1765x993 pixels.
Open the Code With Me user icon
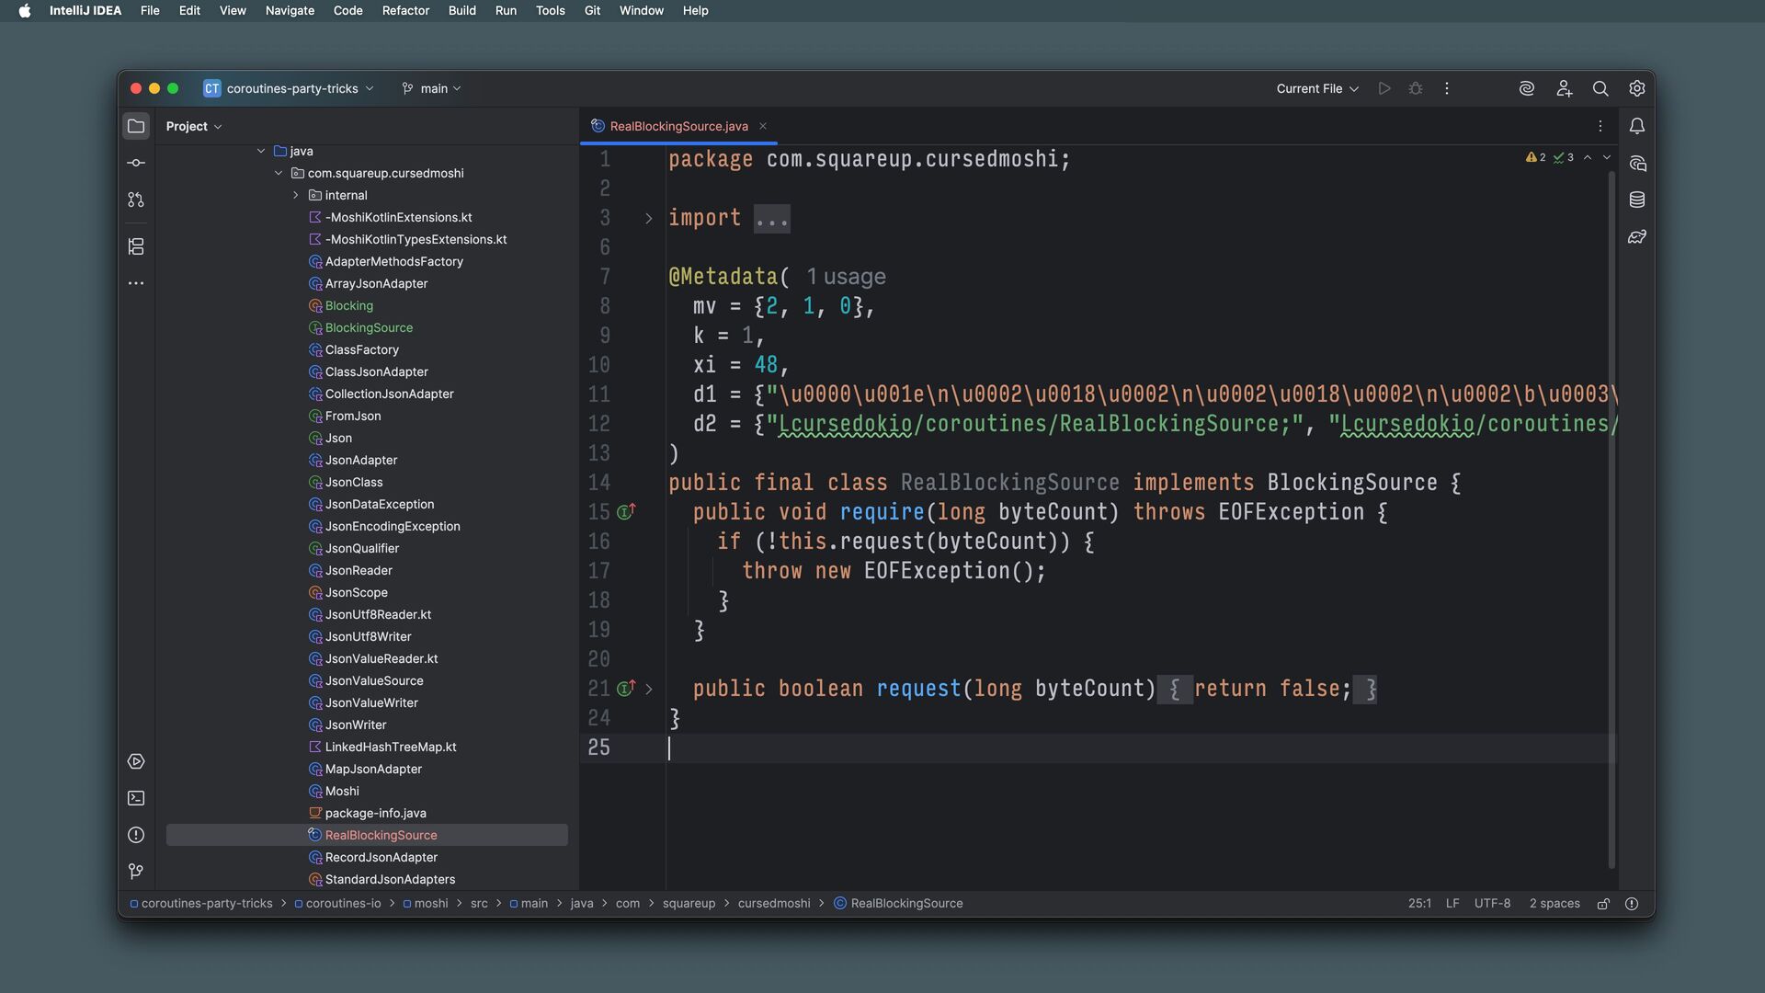[x=1564, y=88]
